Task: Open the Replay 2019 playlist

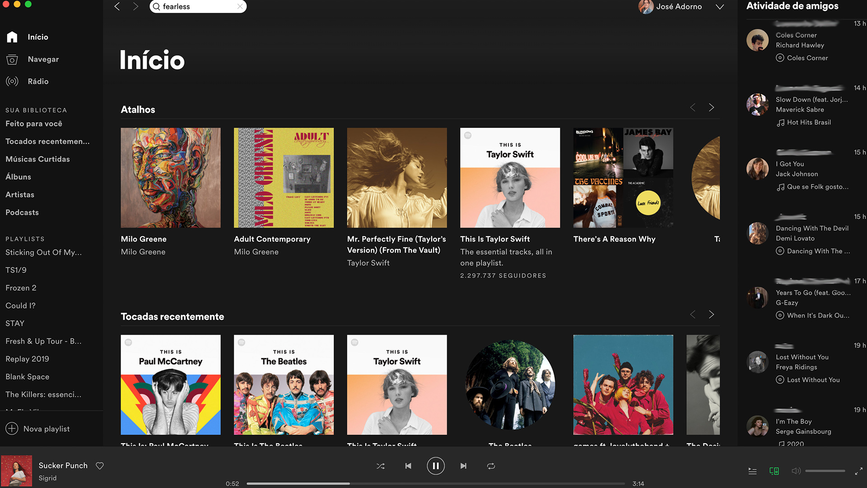Action: [27, 359]
